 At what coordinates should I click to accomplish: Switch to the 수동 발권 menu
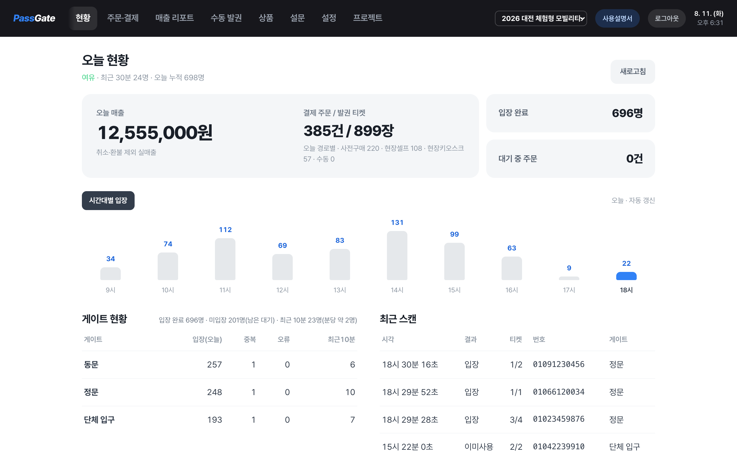(x=226, y=18)
